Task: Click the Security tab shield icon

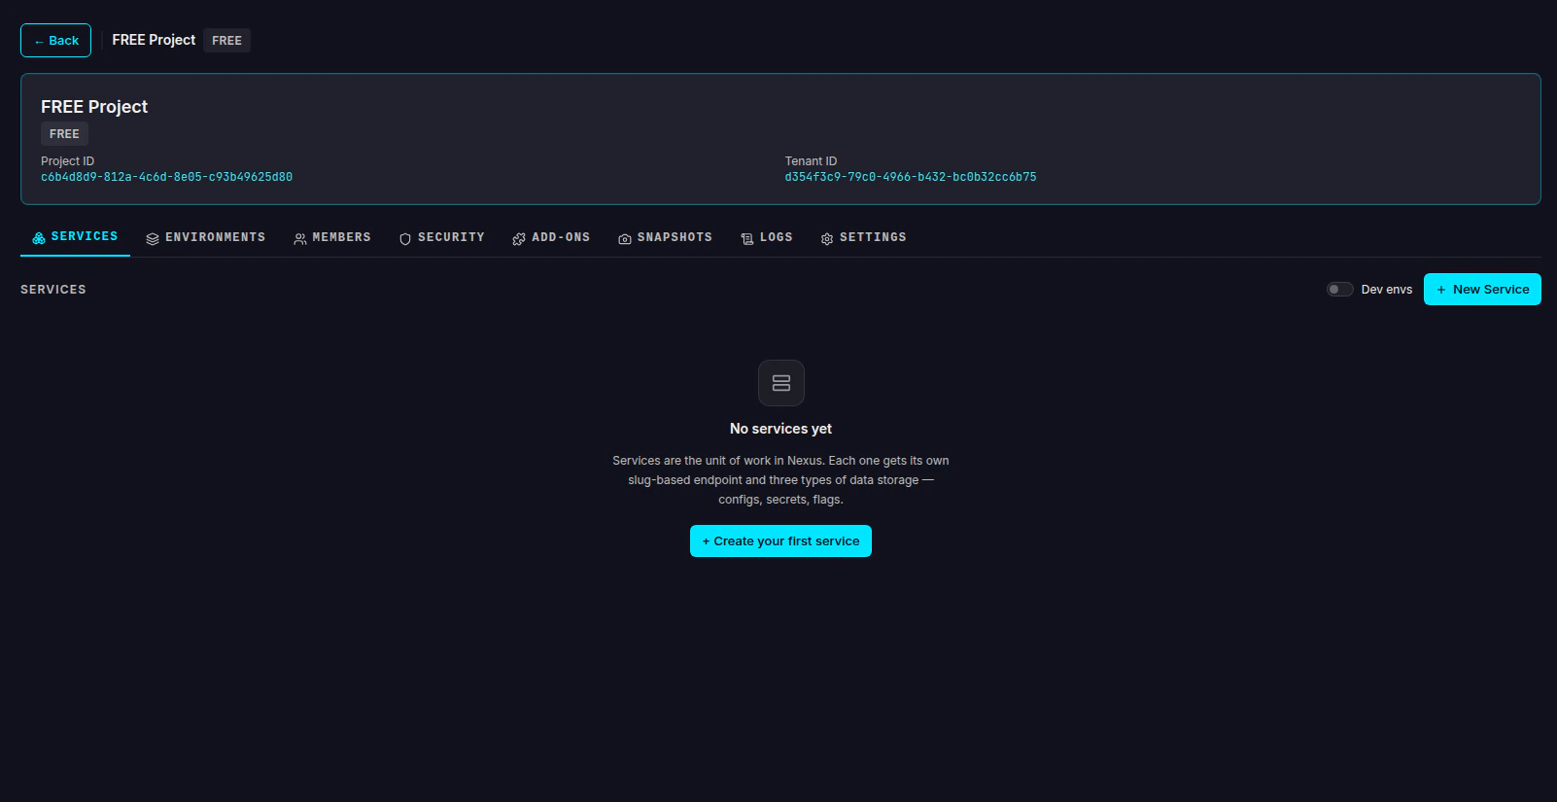Action: [x=405, y=239]
